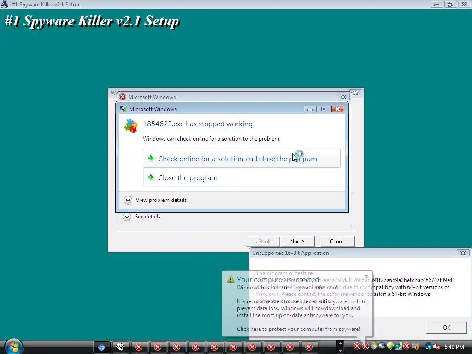
Task: Expand 'View problem details'
Action: (155, 200)
